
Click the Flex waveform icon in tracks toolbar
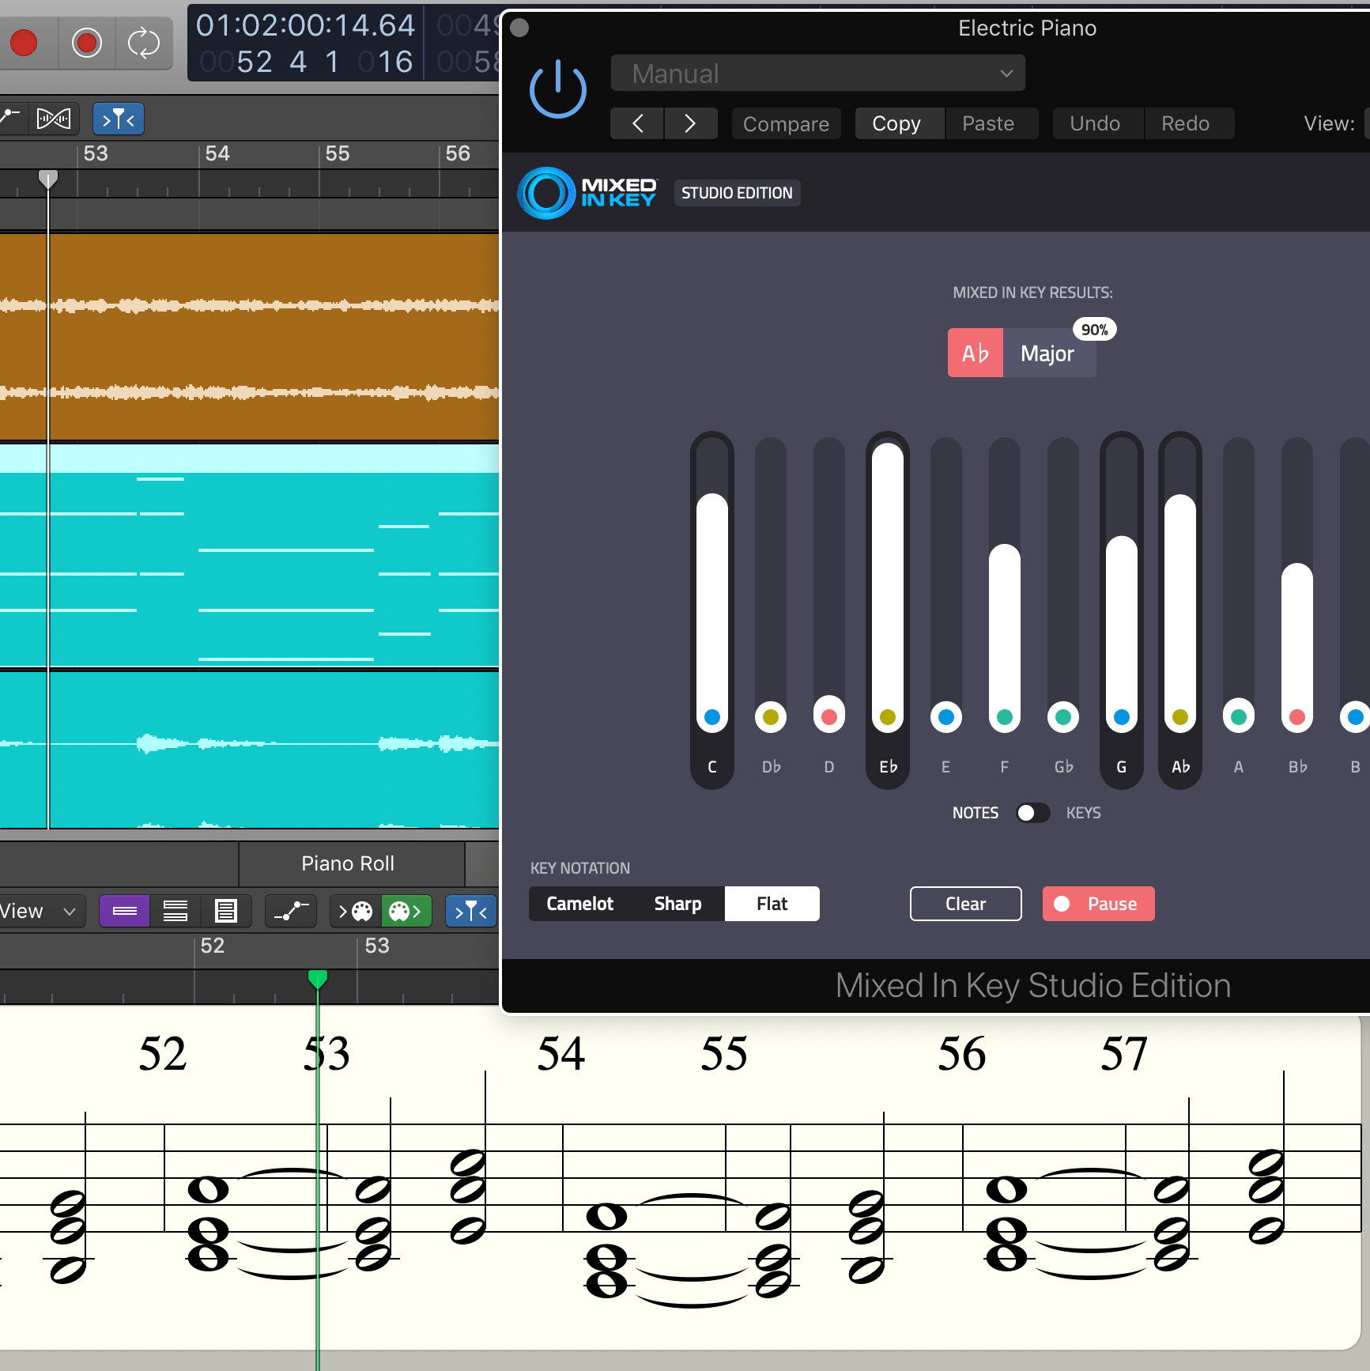(54, 119)
